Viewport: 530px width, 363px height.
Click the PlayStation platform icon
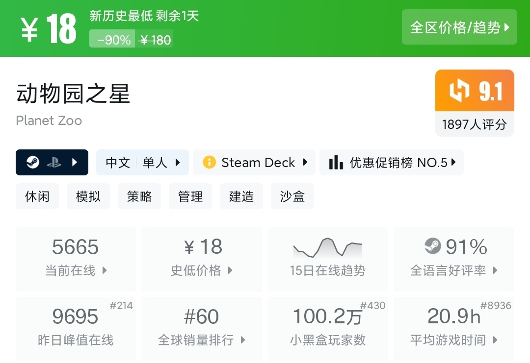tap(54, 162)
